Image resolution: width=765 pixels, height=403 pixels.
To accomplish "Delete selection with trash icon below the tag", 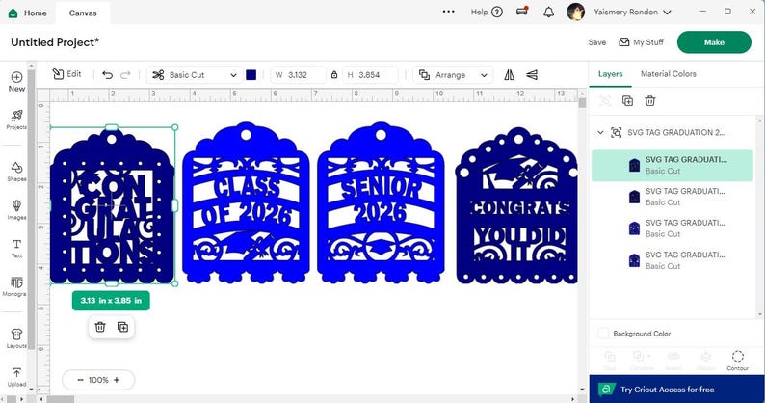I will [x=100, y=327].
